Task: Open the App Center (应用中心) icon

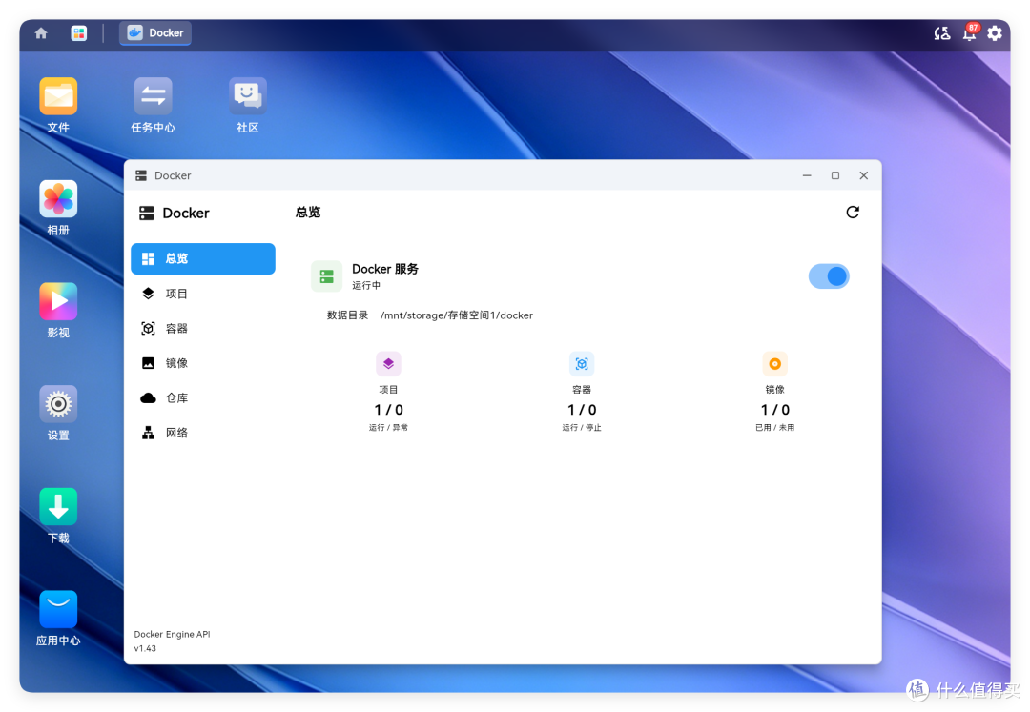Action: click(58, 609)
